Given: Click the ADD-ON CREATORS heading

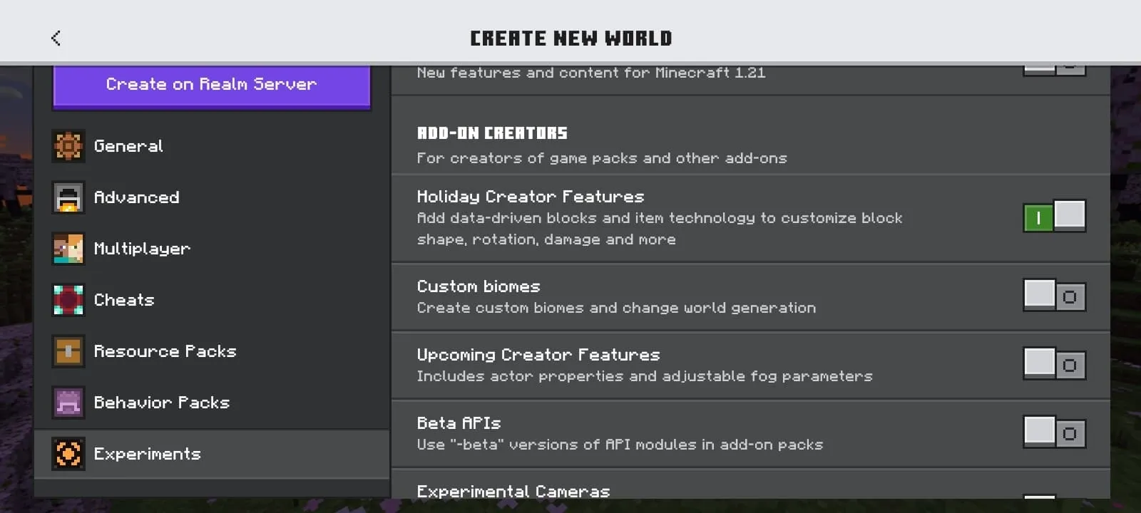Looking at the screenshot, I should click(492, 133).
